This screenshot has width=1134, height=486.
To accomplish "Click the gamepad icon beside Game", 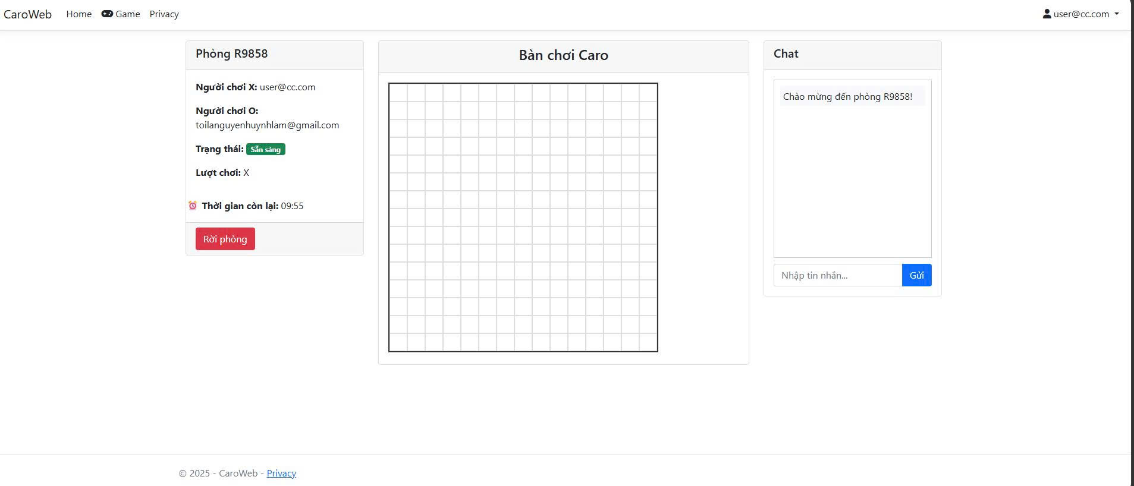I will [107, 14].
